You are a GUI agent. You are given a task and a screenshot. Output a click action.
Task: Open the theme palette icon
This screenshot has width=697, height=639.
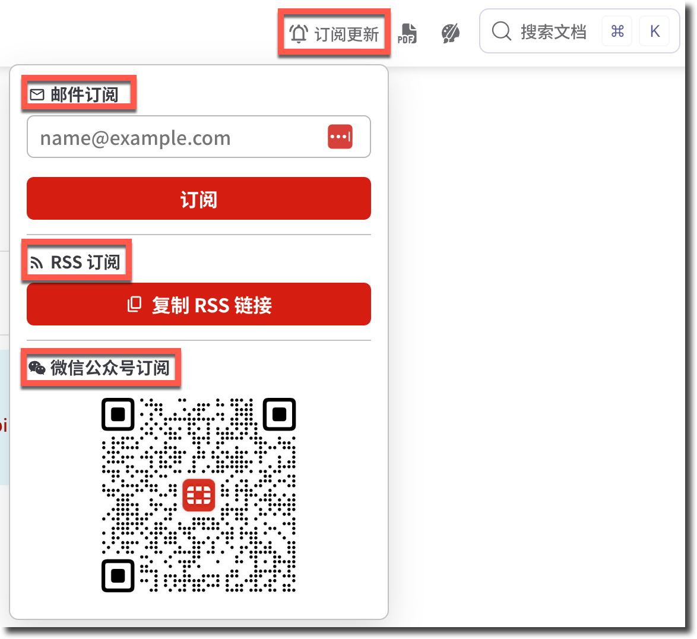point(450,33)
